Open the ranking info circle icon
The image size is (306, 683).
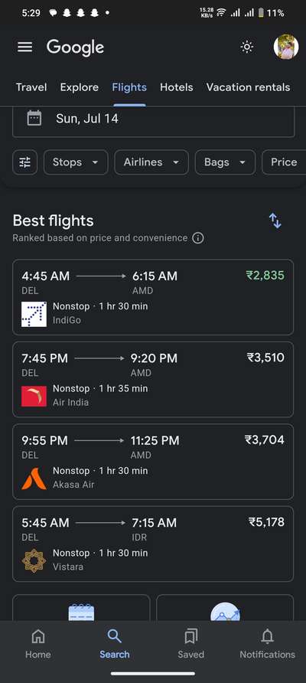(198, 238)
